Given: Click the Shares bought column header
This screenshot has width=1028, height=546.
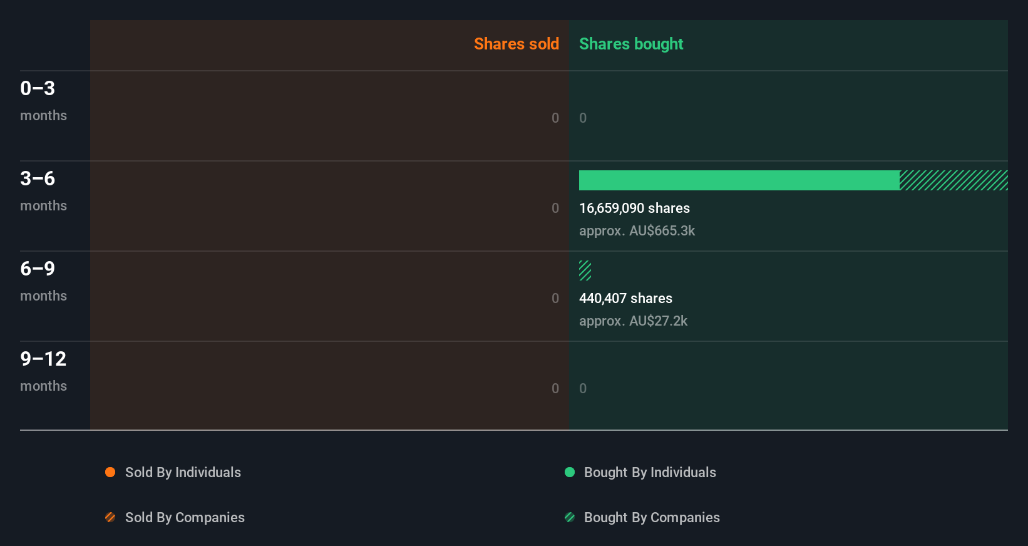Looking at the screenshot, I should coord(631,44).
